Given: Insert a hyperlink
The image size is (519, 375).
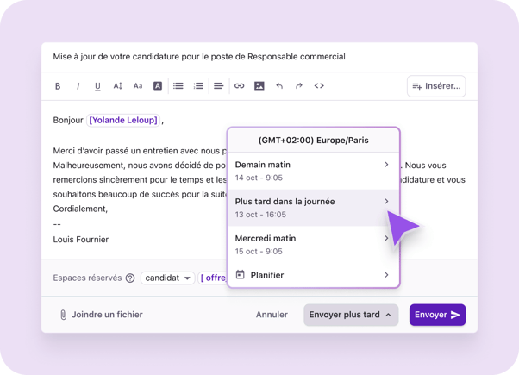Looking at the screenshot, I should click(x=239, y=86).
